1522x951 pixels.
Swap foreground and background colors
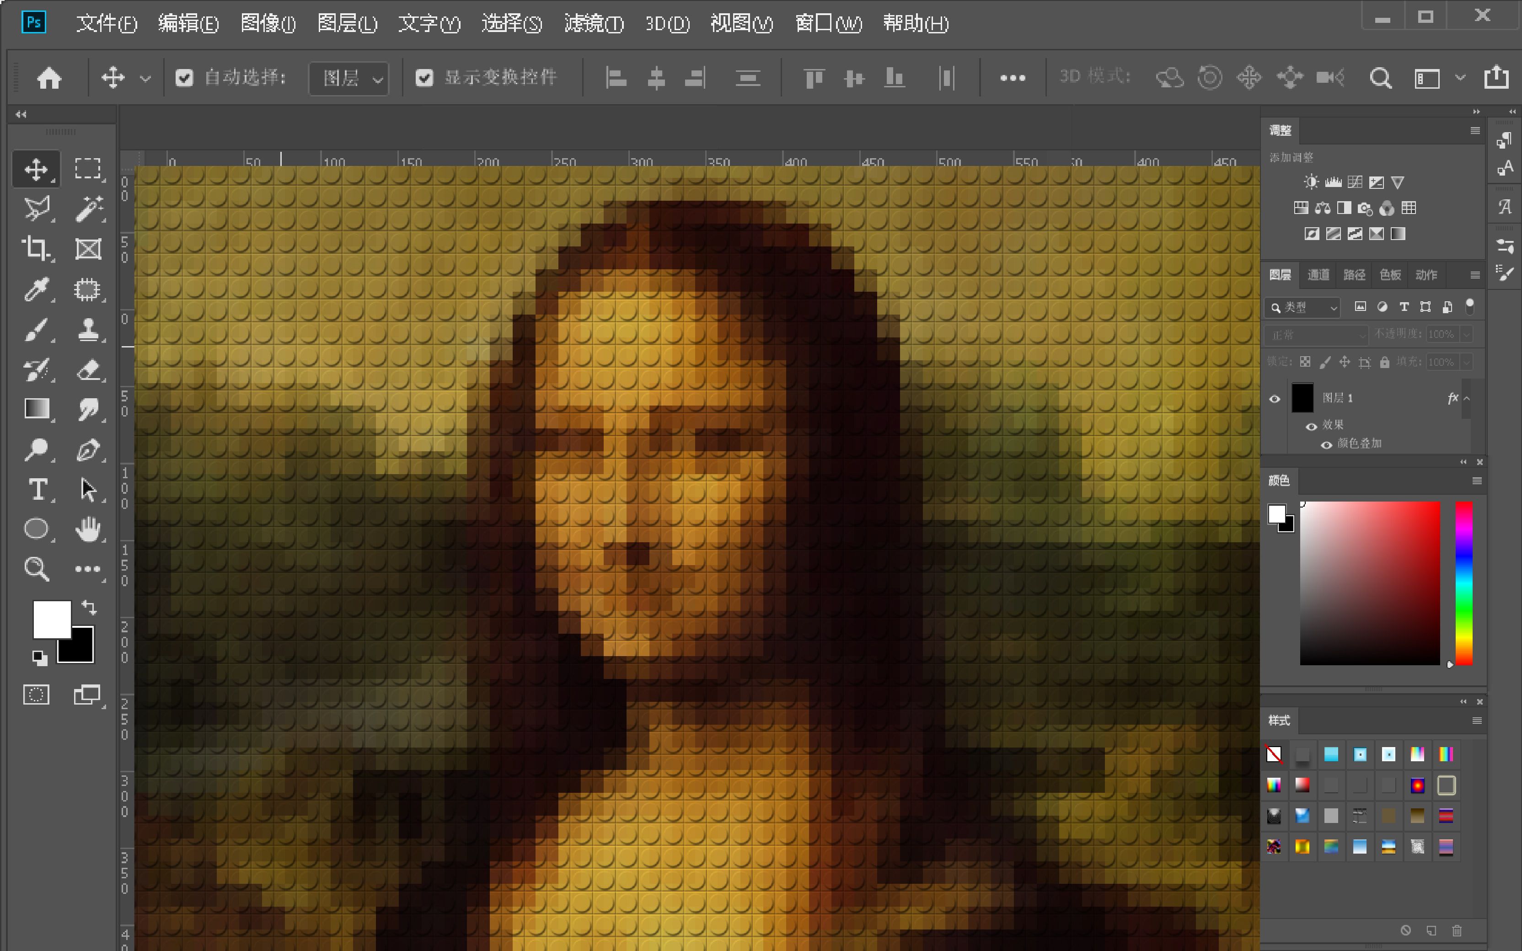click(x=89, y=608)
